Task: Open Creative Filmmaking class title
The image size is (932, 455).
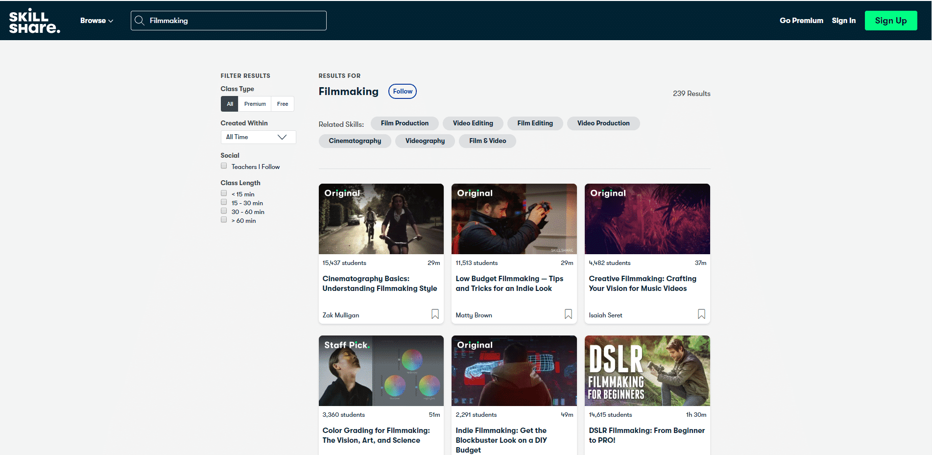Action: (643, 284)
